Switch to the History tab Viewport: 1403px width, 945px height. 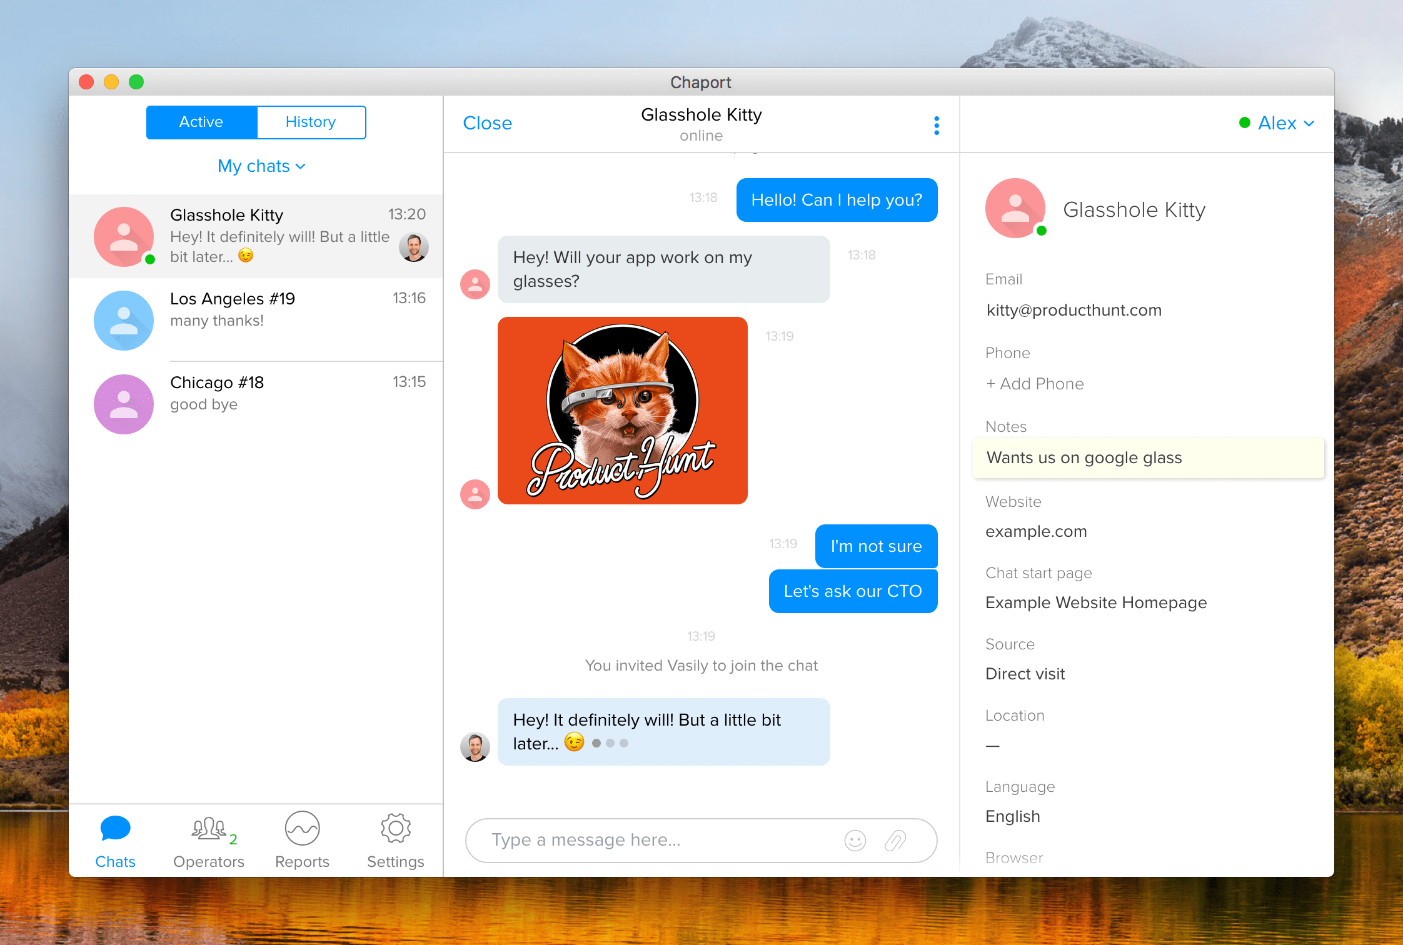click(311, 122)
